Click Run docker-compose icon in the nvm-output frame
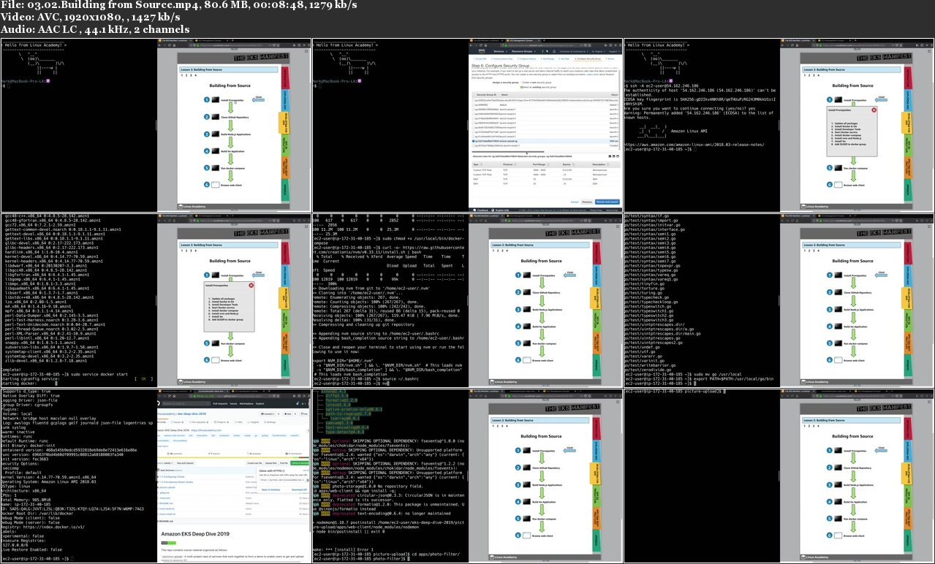935x564 pixels. point(528,343)
